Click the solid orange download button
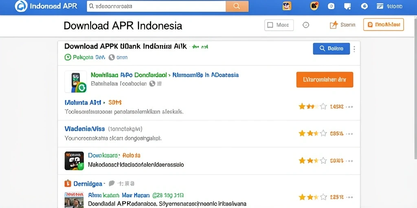This screenshot has height=208, width=417. click(325, 80)
